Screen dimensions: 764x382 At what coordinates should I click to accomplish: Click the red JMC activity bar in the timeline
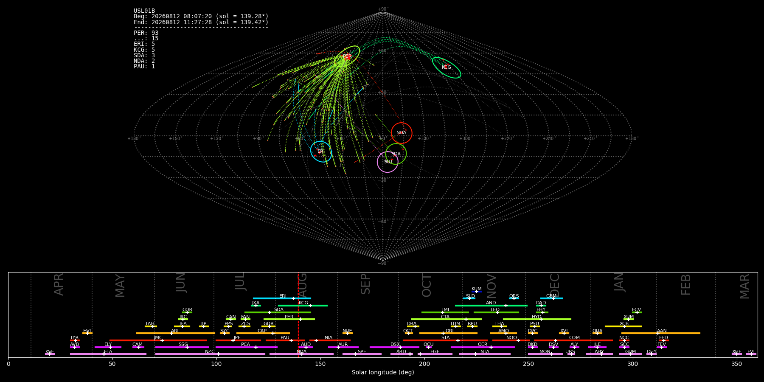[158, 340]
